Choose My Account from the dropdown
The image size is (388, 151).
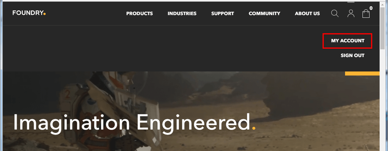[348, 41]
